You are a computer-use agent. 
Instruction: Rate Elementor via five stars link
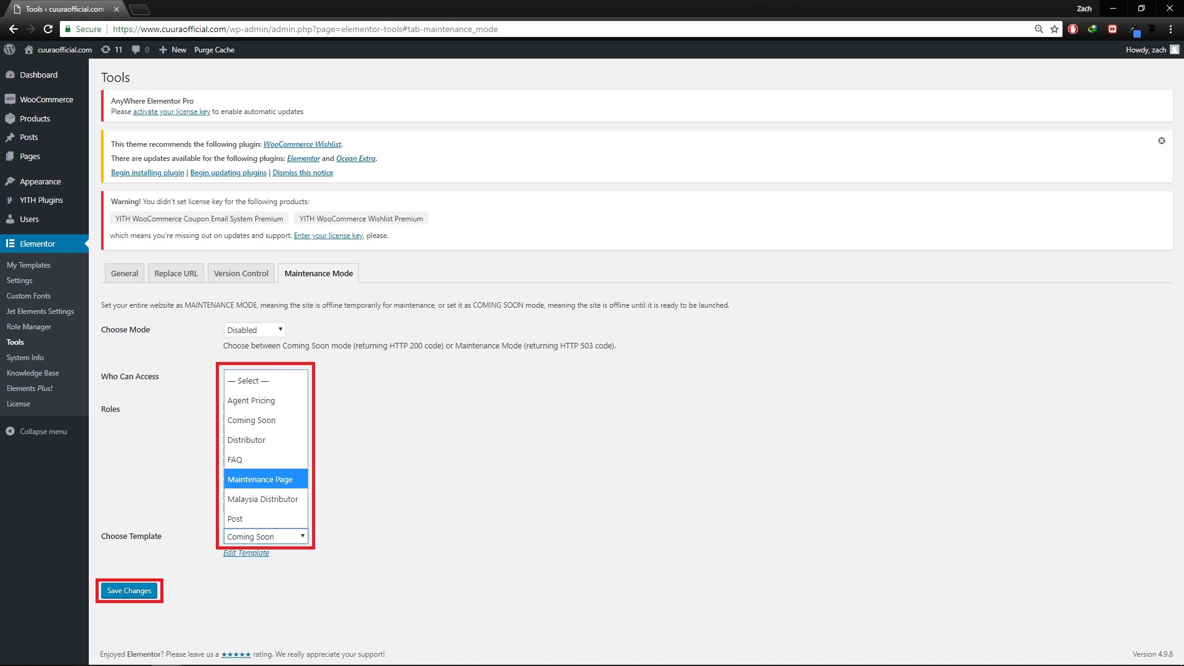coord(236,654)
